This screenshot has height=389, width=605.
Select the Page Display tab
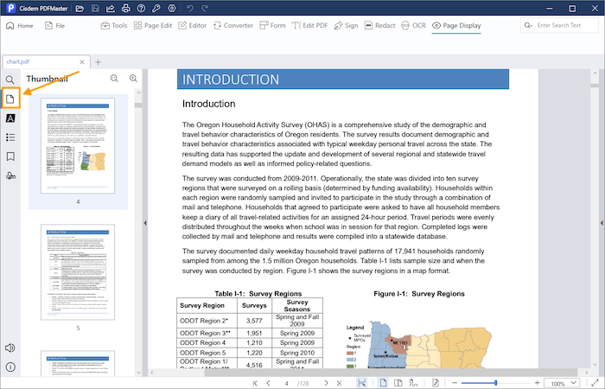coord(456,25)
